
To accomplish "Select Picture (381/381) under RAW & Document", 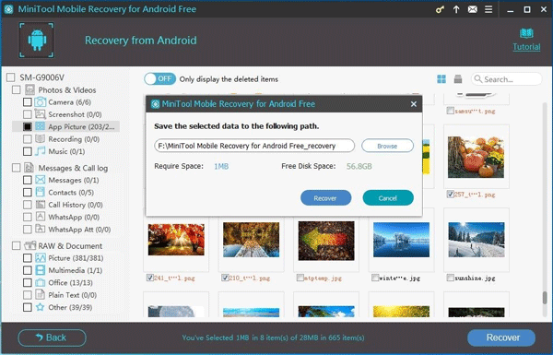I will [76, 258].
